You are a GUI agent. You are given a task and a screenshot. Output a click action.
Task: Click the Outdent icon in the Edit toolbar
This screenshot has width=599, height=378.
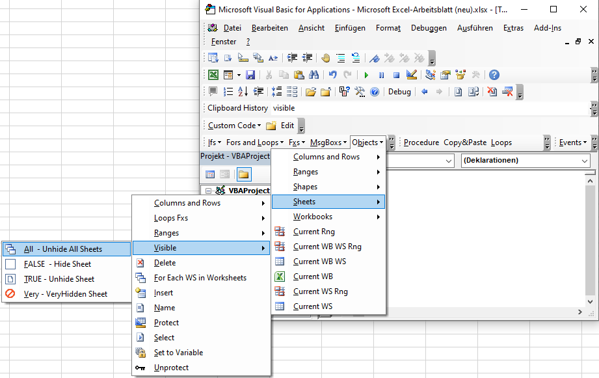pos(307,58)
